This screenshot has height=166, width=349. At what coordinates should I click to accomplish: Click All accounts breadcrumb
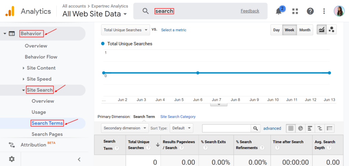point(74,6)
